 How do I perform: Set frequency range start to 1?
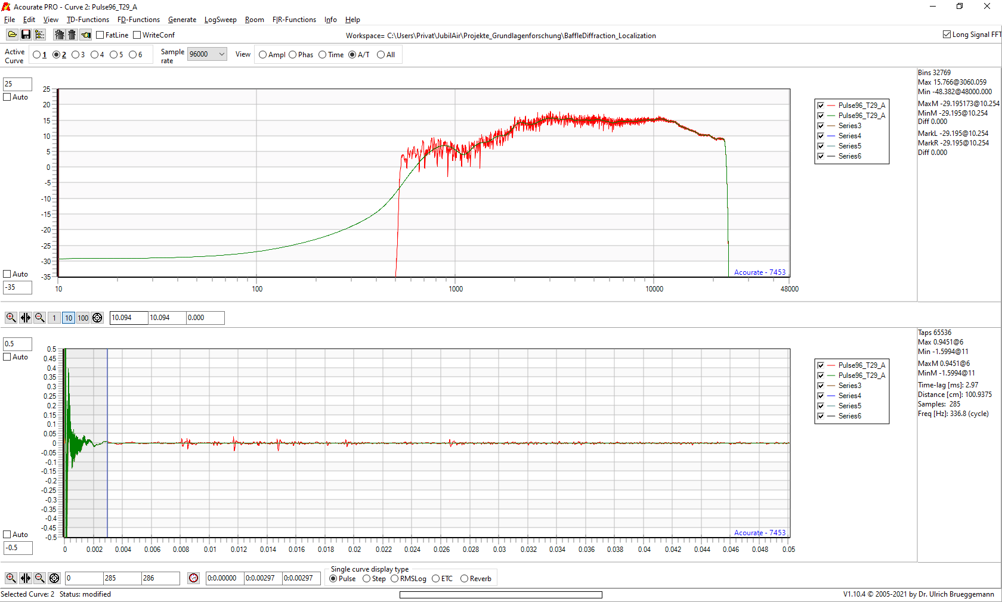click(54, 318)
